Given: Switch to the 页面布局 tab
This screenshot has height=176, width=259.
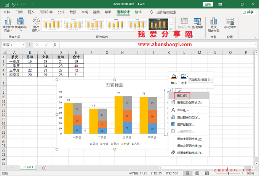Looking at the screenshot, I should [46, 12].
